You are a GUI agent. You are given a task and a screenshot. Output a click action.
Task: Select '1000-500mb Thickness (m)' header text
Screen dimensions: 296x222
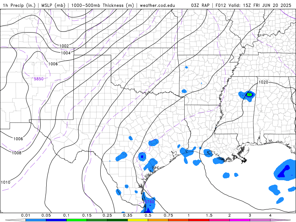[x=102, y=5]
